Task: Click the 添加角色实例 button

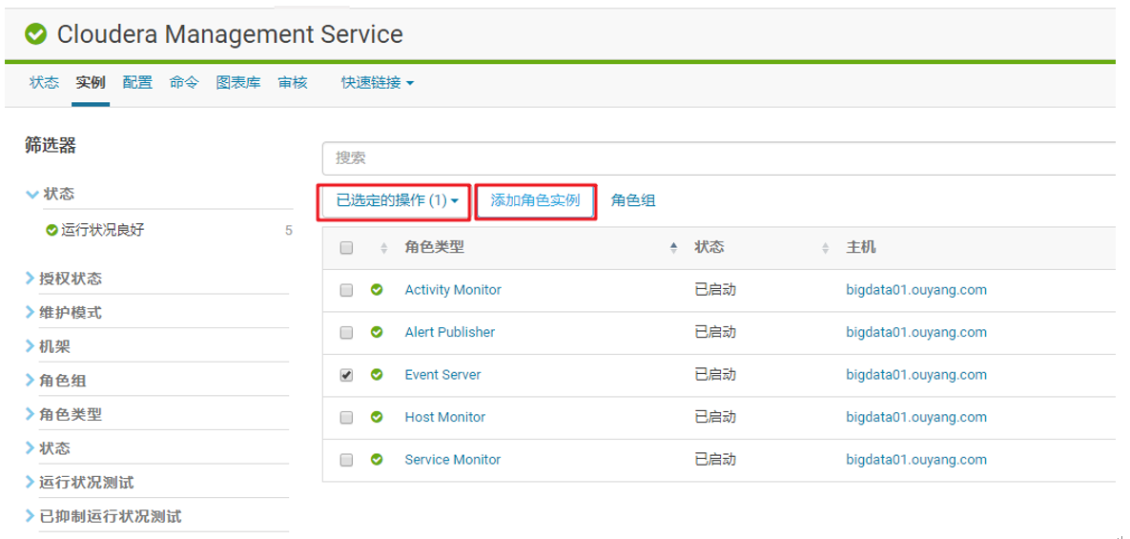Action: pyautogui.click(x=535, y=201)
